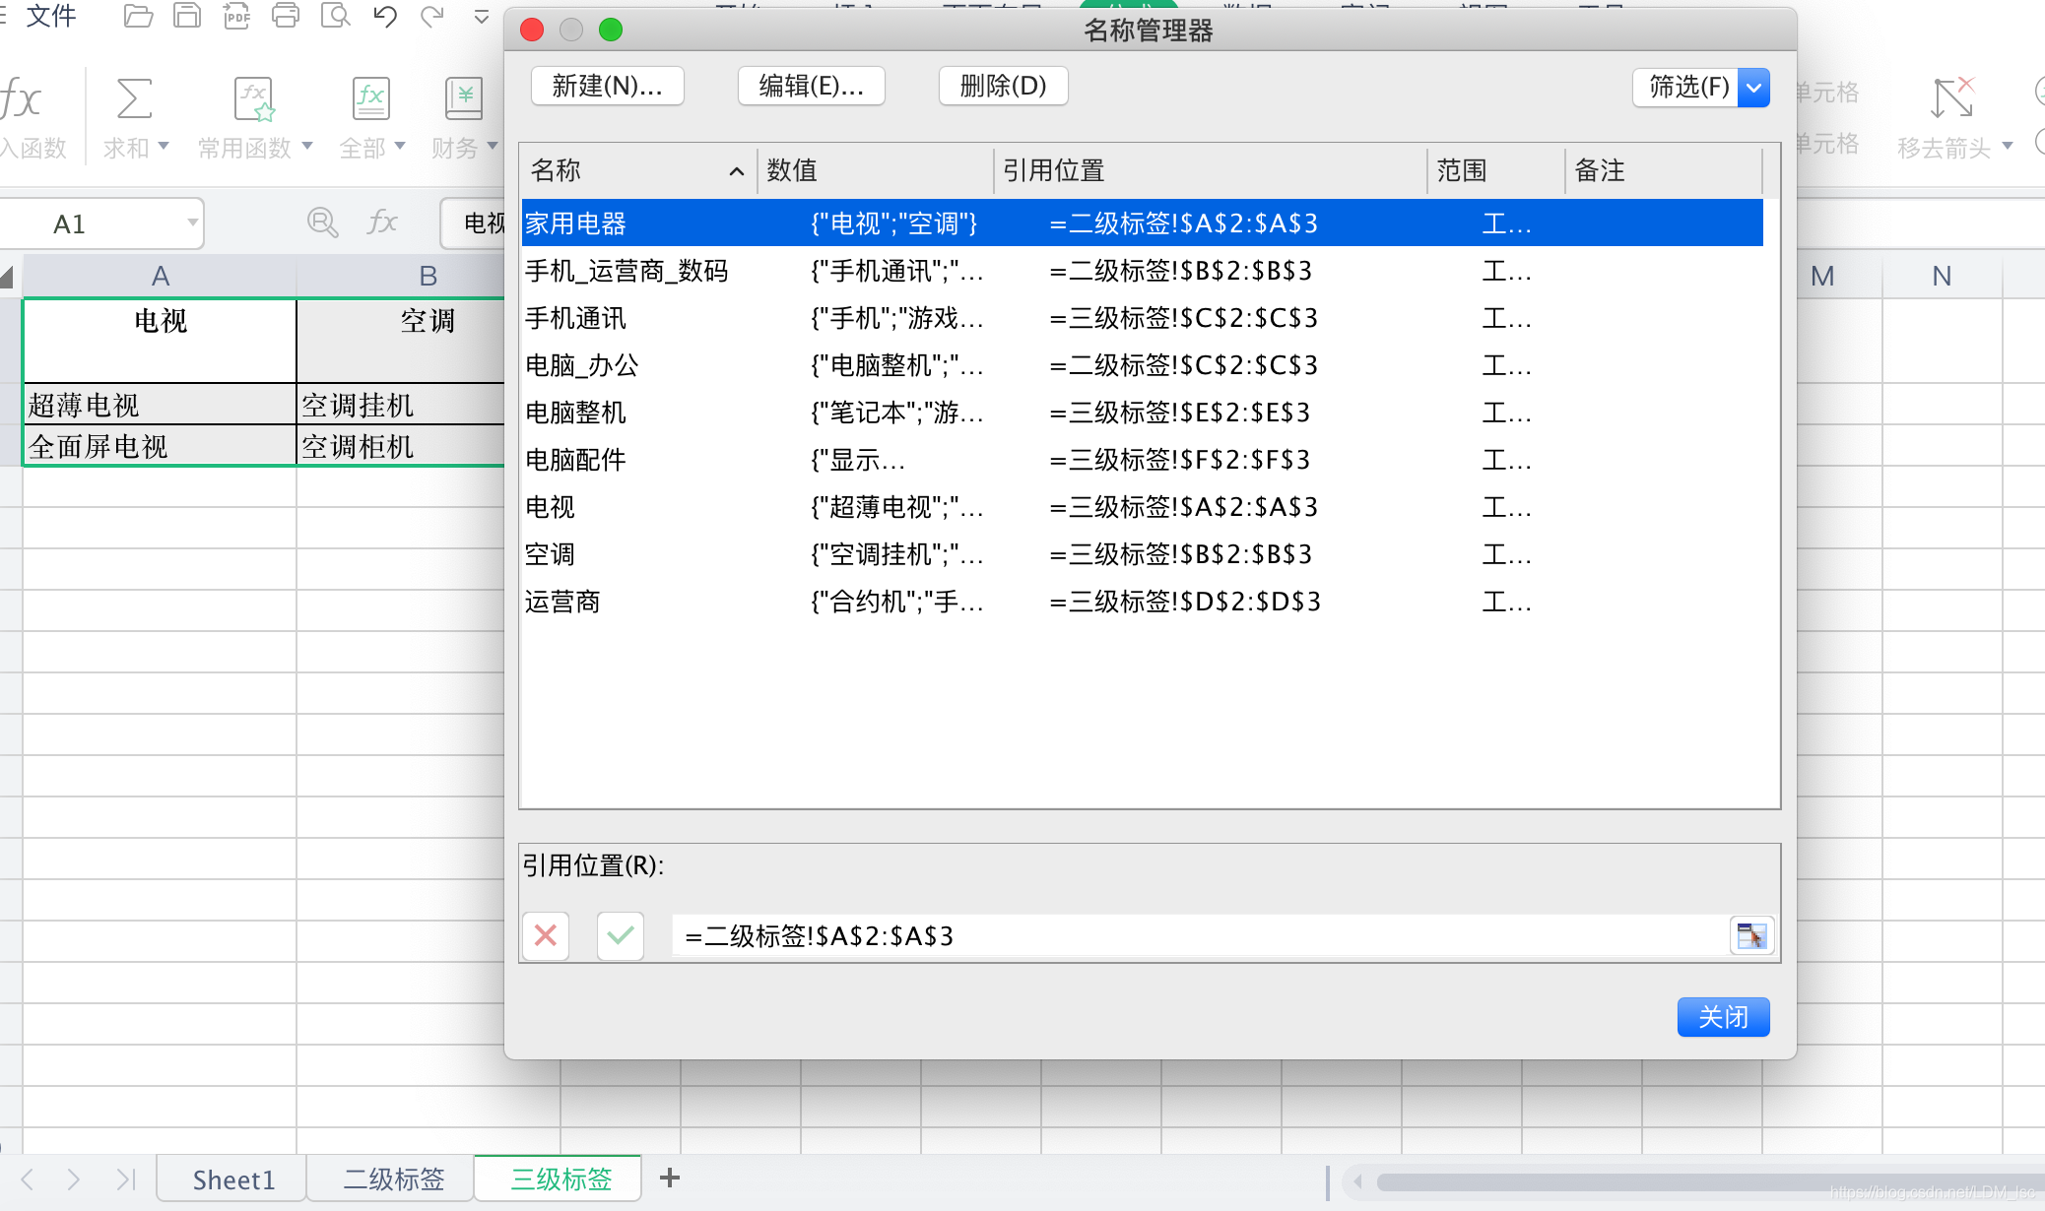The width and height of the screenshot is (2045, 1211).
Task: Expand the 求和 dropdown arrow
Action: point(164,147)
